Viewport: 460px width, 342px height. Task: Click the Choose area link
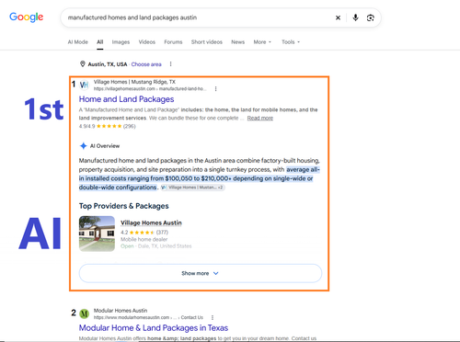tap(146, 64)
